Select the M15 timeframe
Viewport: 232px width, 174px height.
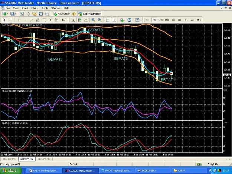click(161, 20)
